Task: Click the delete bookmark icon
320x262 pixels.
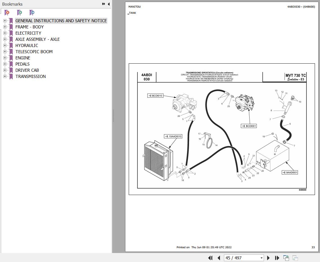Action: [7, 13]
